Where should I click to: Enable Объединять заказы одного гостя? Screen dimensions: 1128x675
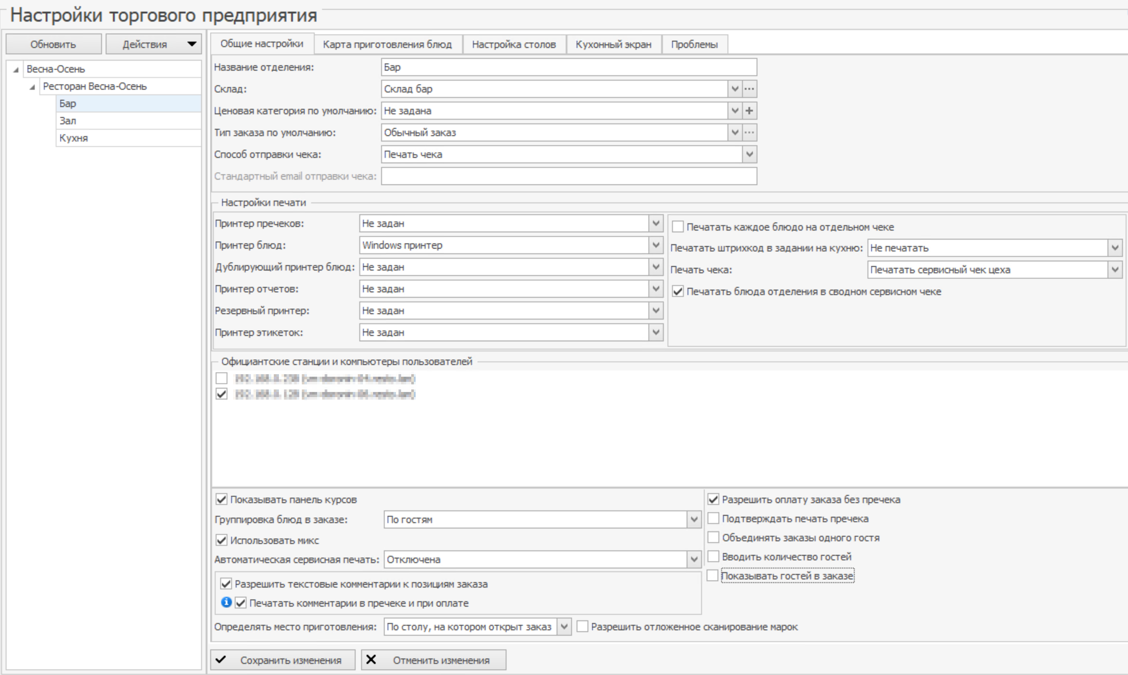point(713,538)
